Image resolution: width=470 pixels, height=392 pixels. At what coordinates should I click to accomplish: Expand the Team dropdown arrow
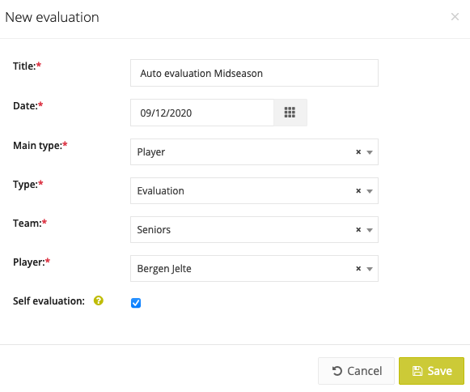tap(370, 230)
